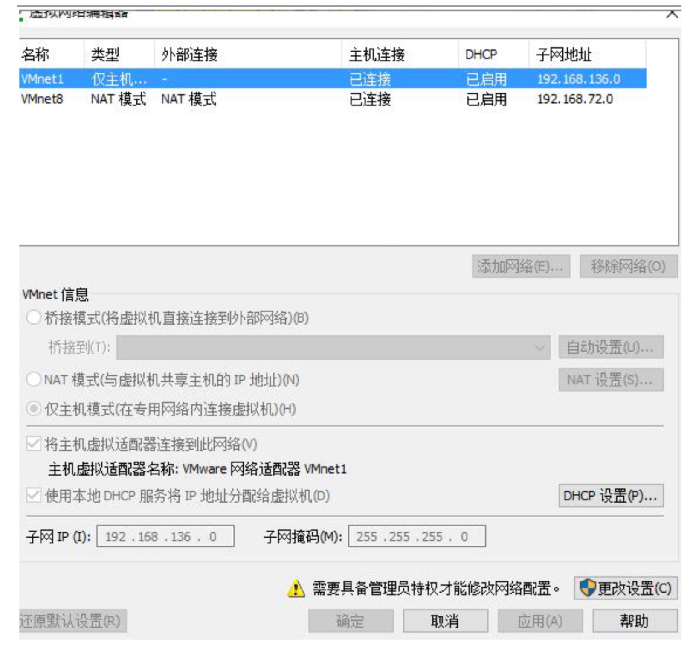Close the virtual network editor window

[x=672, y=14]
